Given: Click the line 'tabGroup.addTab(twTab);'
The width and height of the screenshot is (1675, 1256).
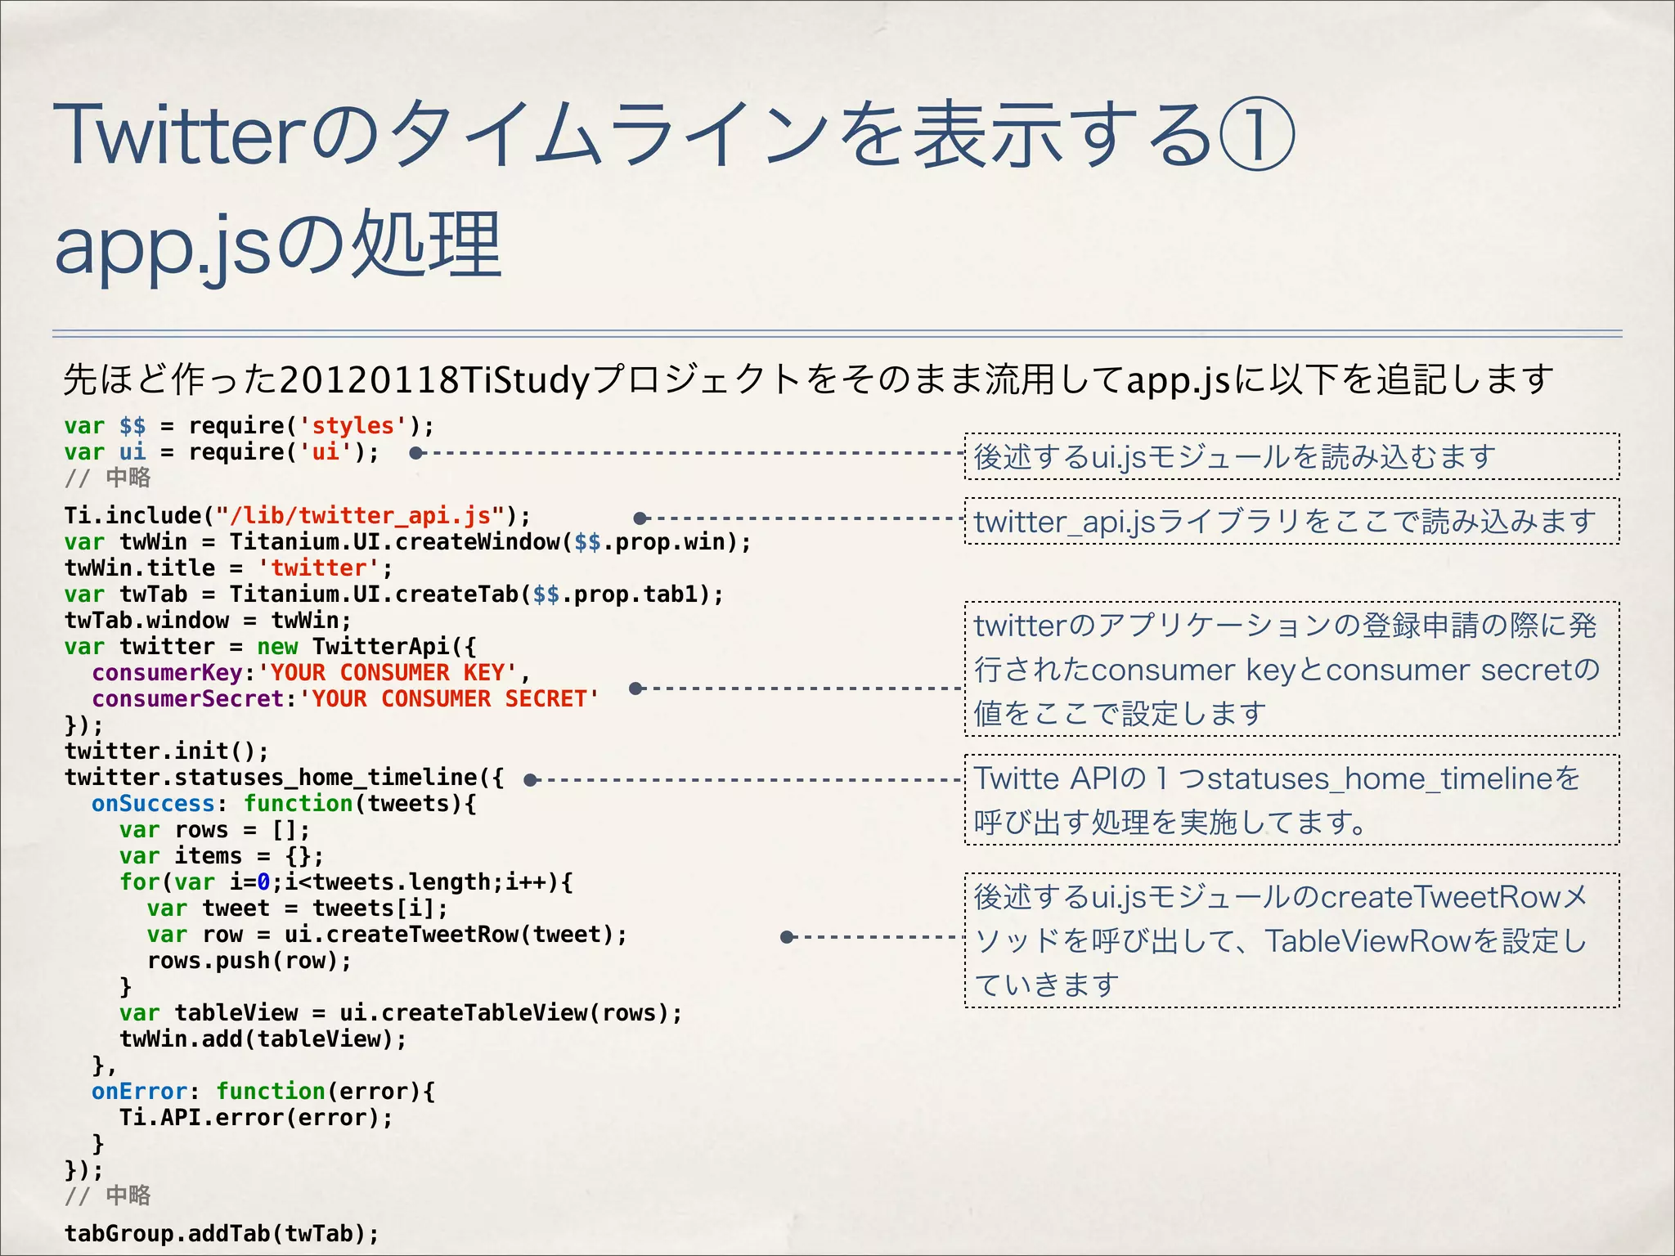Looking at the screenshot, I should [222, 1234].
